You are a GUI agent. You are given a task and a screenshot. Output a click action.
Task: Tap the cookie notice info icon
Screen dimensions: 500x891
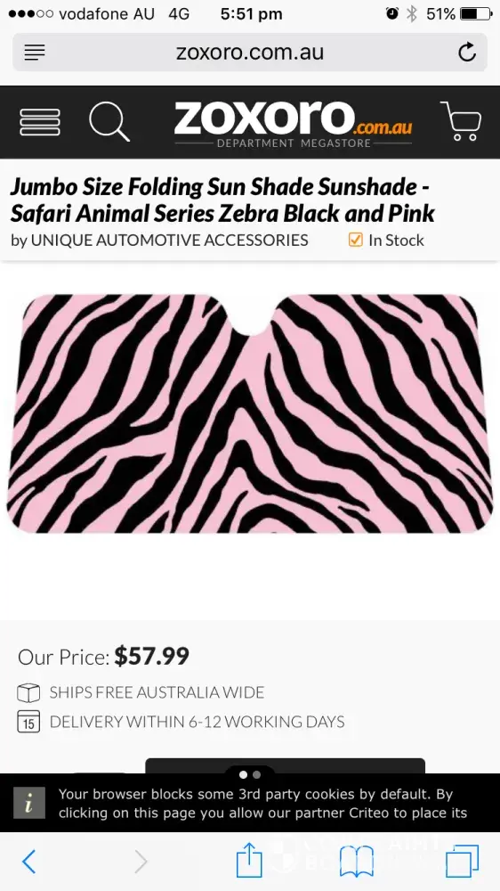click(x=29, y=803)
